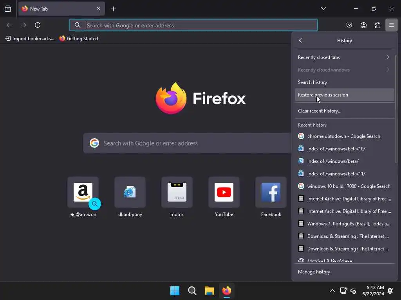This screenshot has width=401, height=300.
Task: Reload the page with refresh icon
Action: (38, 25)
